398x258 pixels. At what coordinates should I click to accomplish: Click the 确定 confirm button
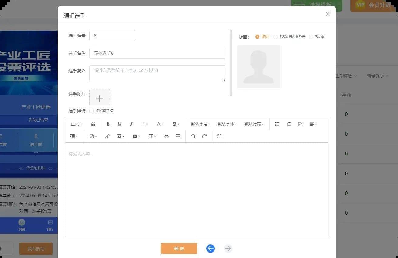pyautogui.click(x=179, y=249)
